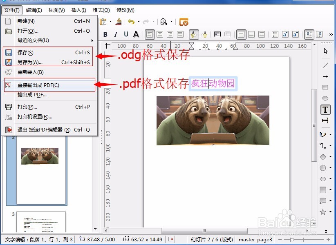The width and height of the screenshot is (336, 245).
Task: Open the 最近的文档(U) submenu
Action: [x=49, y=40]
